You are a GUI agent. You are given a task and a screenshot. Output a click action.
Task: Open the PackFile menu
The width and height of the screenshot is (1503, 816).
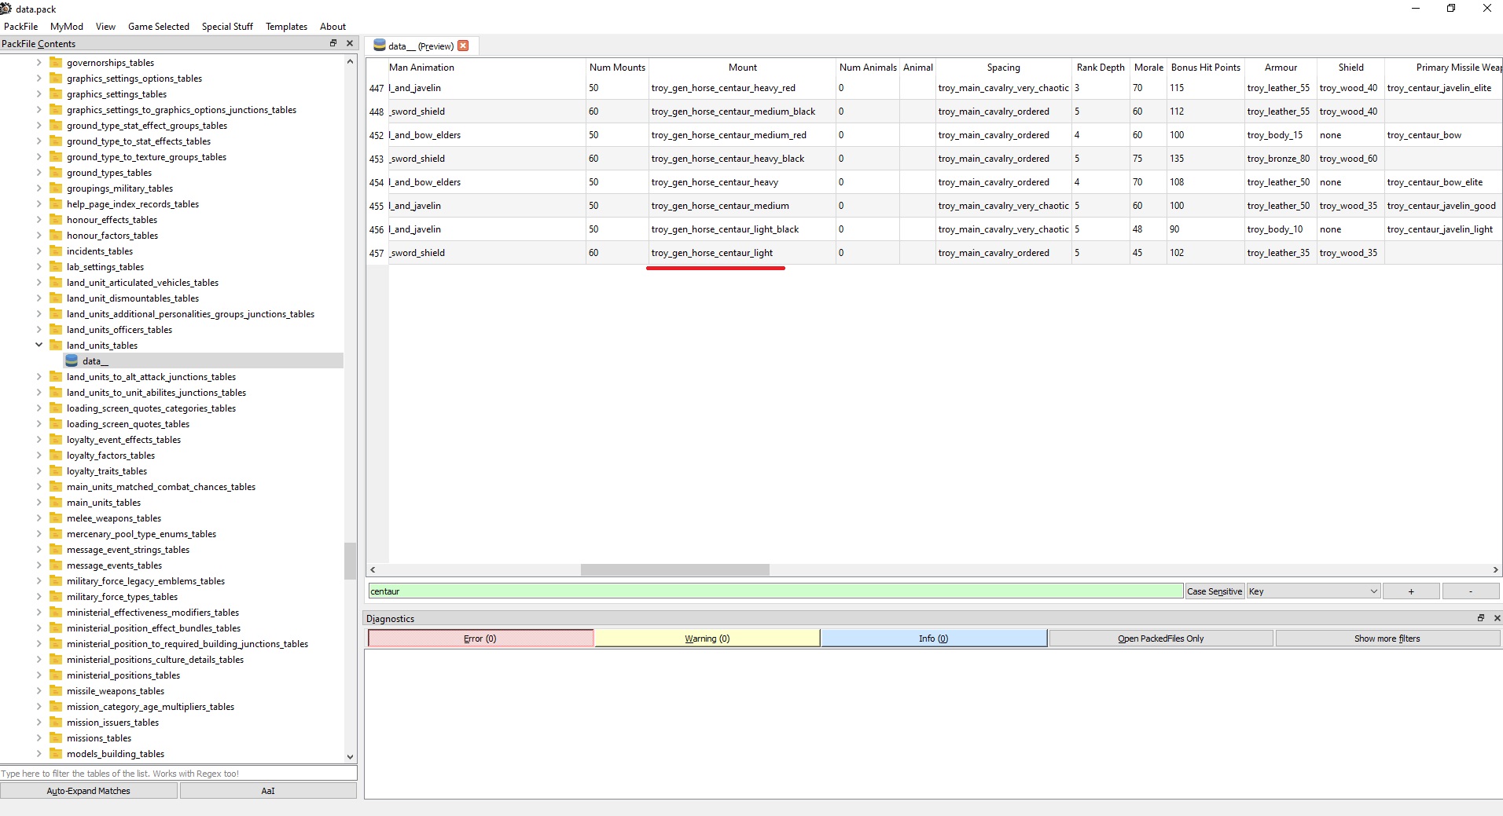point(20,26)
